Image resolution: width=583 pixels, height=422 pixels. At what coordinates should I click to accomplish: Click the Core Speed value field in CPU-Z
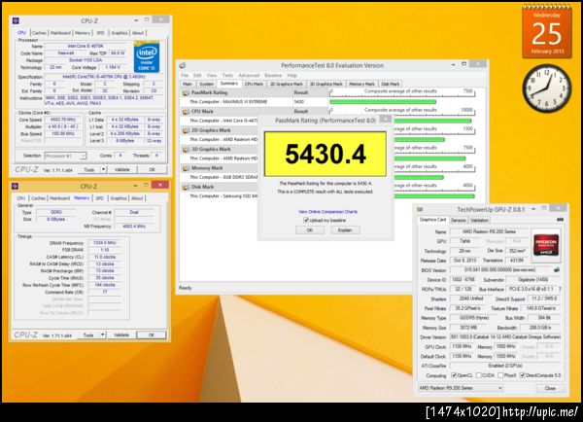click(63, 120)
